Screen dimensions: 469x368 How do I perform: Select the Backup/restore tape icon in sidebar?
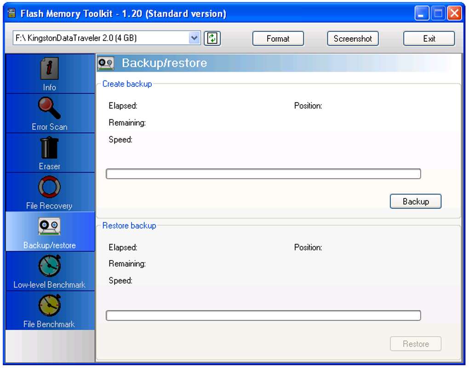click(x=49, y=226)
